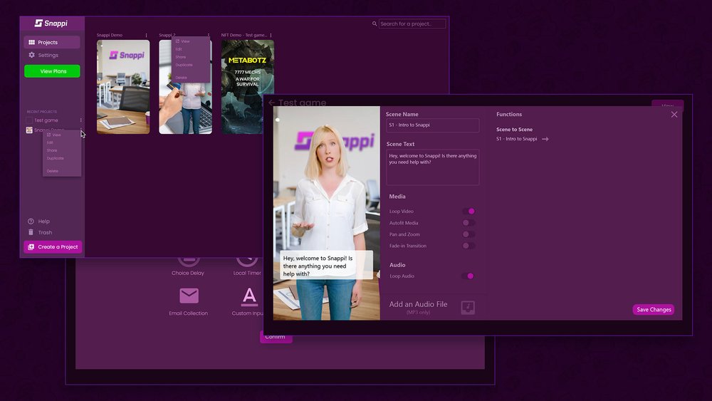712x401 pixels.
Task: Choose Edit in the sidebar recent-project menu
Action: (50, 142)
